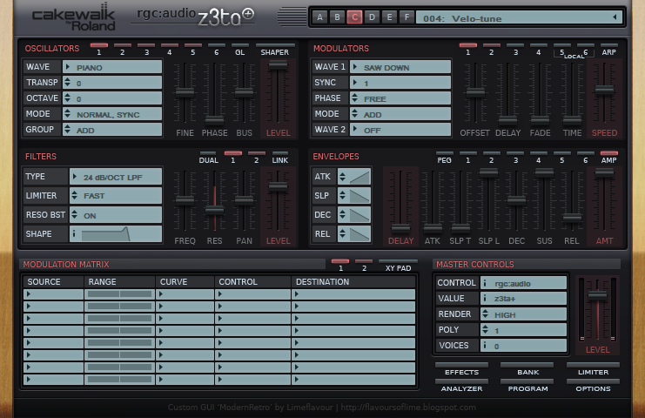Click the SLP envelope curve shape icon
This screenshot has width=645, height=418.
coord(359,196)
